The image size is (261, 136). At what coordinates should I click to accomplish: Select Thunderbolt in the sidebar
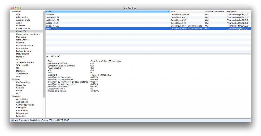[22, 74]
